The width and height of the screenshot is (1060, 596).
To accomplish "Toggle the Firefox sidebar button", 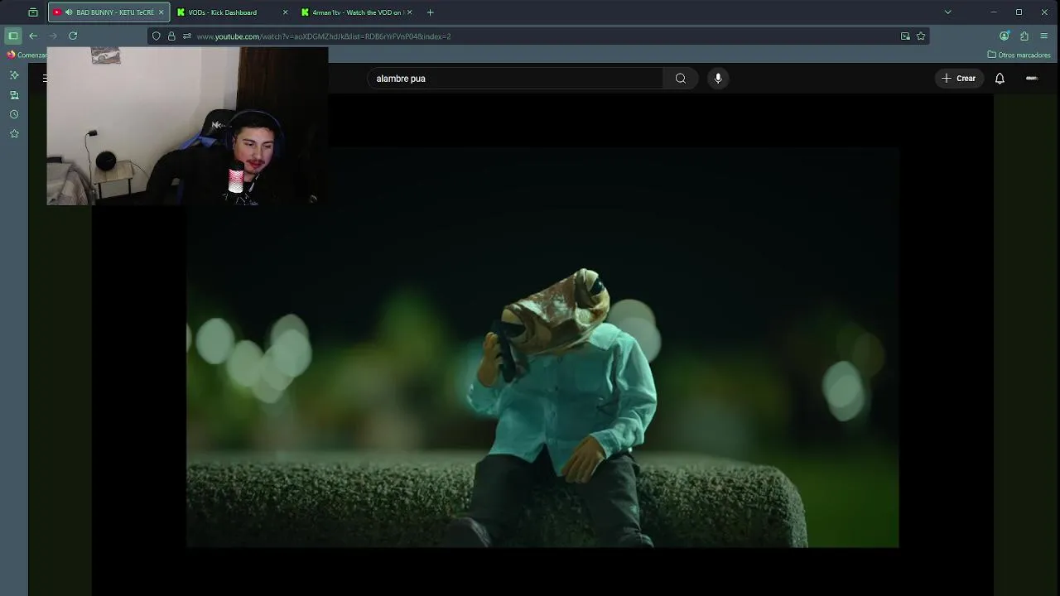I will 13,36.
